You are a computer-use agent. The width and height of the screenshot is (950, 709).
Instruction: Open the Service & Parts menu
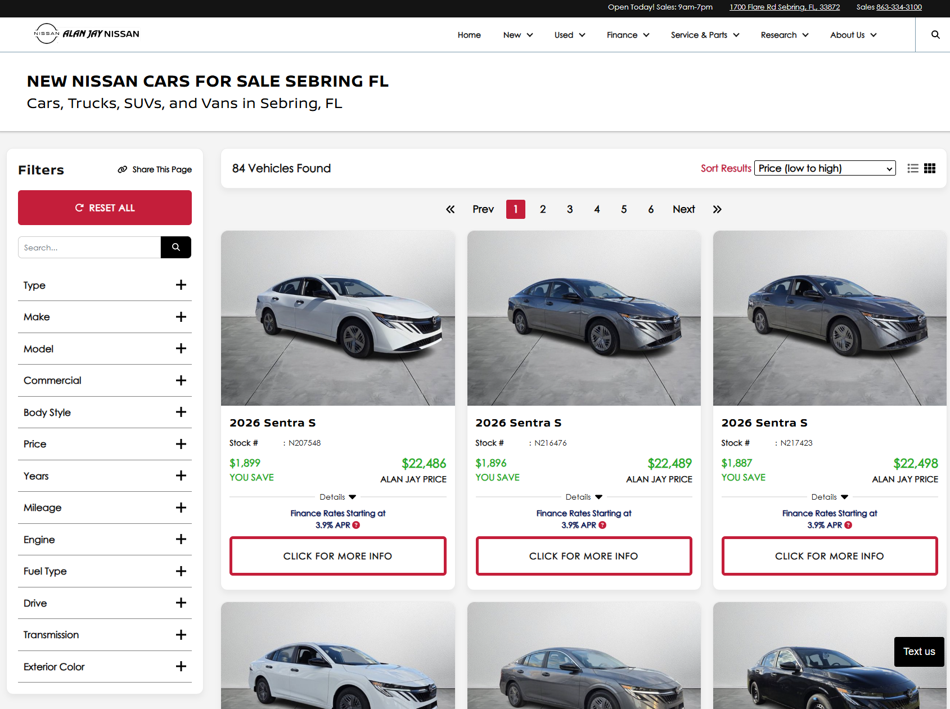coord(705,35)
